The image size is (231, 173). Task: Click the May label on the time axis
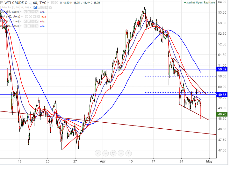click(209, 161)
